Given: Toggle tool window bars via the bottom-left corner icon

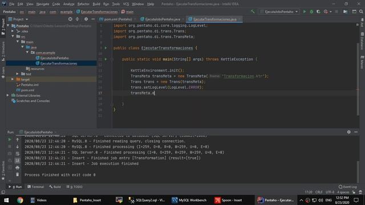Looking at the screenshot, I should pyautogui.click(x=3, y=192).
